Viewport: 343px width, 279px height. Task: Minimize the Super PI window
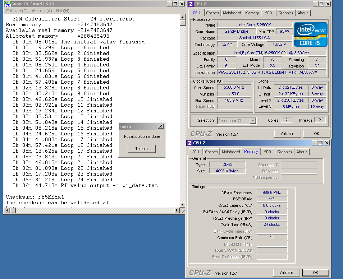point(170,4)
